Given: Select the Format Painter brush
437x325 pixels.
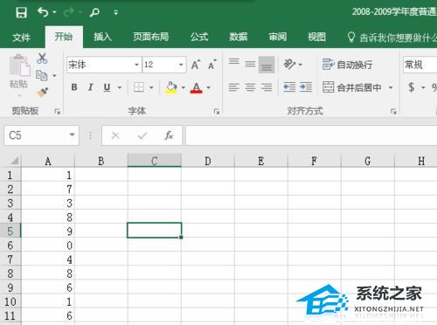Looking at the screenshot, I should tap(43, 93).
